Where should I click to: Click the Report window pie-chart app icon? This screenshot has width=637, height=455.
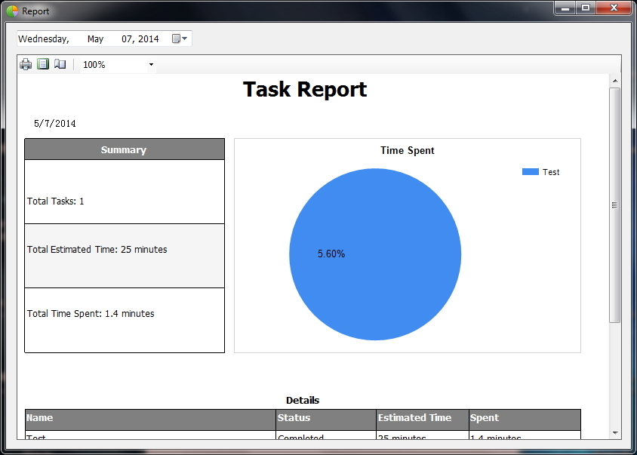click(12, 11)
